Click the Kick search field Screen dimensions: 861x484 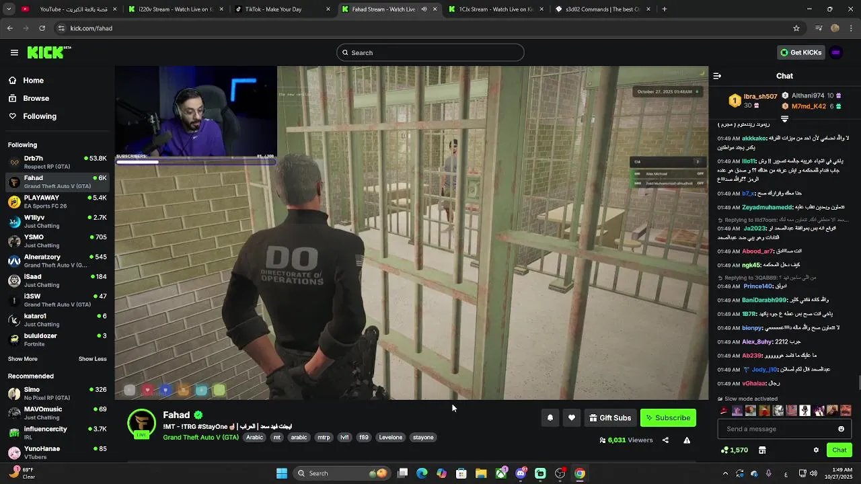click(430, 52)
